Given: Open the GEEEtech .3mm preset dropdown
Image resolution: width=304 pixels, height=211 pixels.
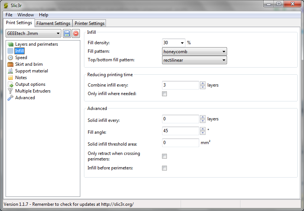Looking at the screenshot, I should click(x=33, y=33).
